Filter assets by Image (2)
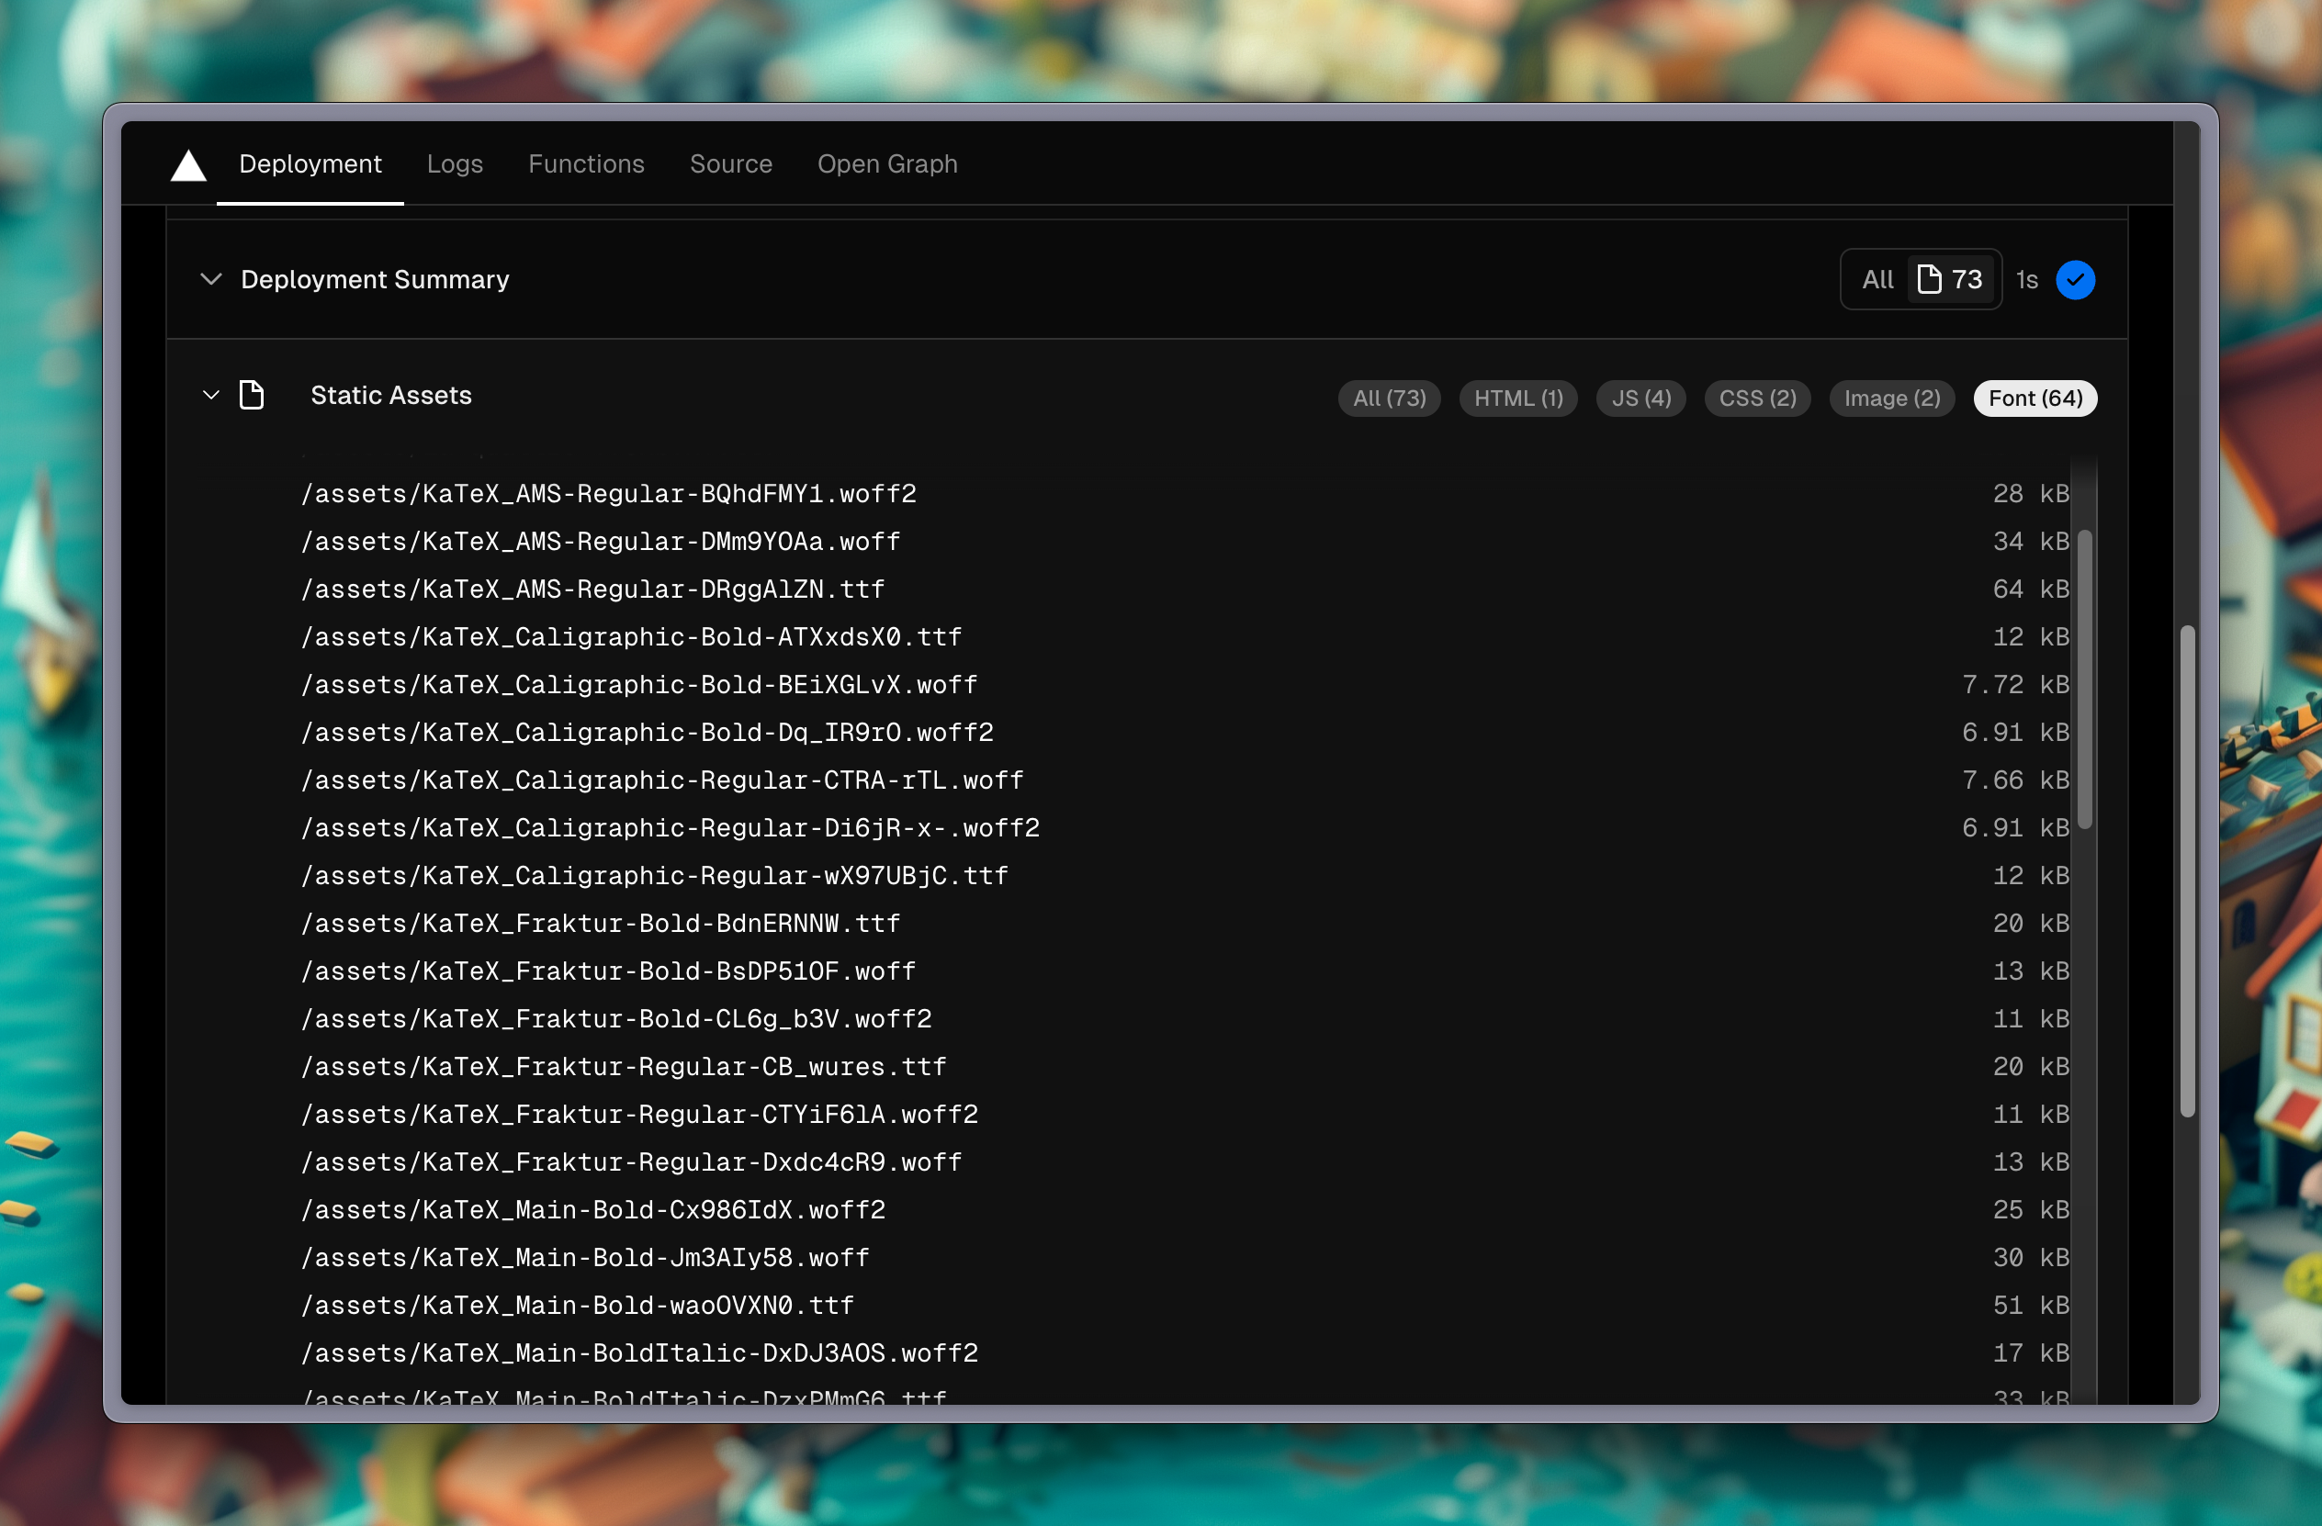Viewport: 2322px width, 1526px height. click(1892, 398)
